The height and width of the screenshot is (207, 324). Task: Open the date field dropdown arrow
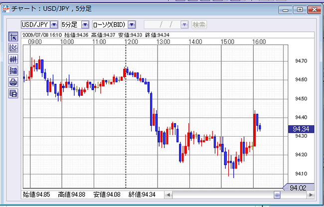tap(184, 24)
